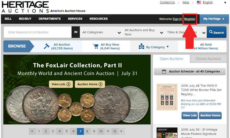Go to banner slide 10
The width and height of the screenshot is (230, 138).
pyautogui.click(x=101, y=131)
